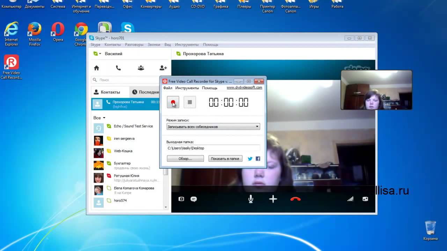The image size is (447, 251).
Task: Open the recorder's Facebook icon
Action: (x=258, y=159)
